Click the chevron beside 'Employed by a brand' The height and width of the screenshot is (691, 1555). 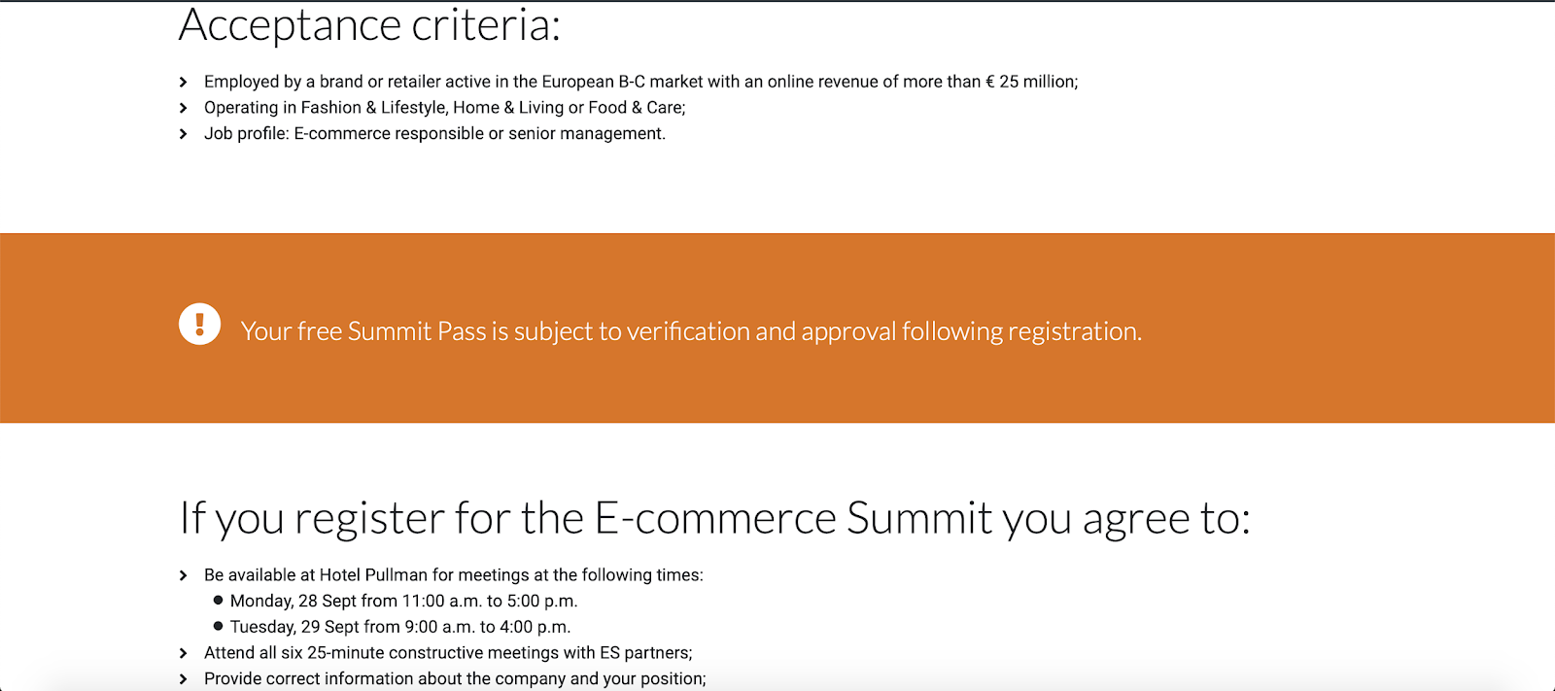(x=183, y=83)
